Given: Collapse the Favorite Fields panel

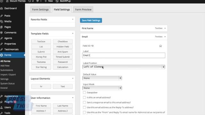Looking at the screenshot, I should [73, 19].
